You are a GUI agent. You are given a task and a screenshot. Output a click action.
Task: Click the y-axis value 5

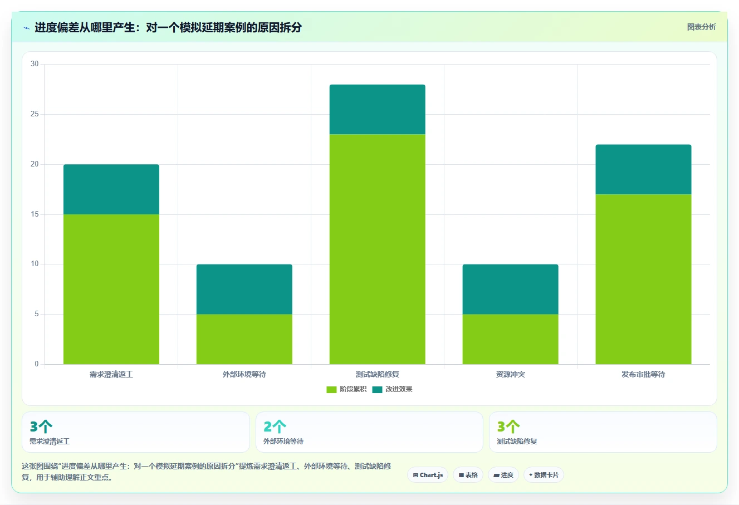37,314
